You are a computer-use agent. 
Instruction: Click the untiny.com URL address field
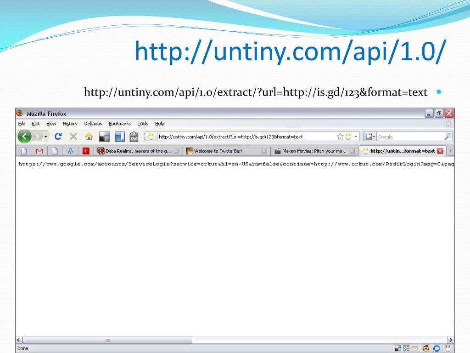246,137
